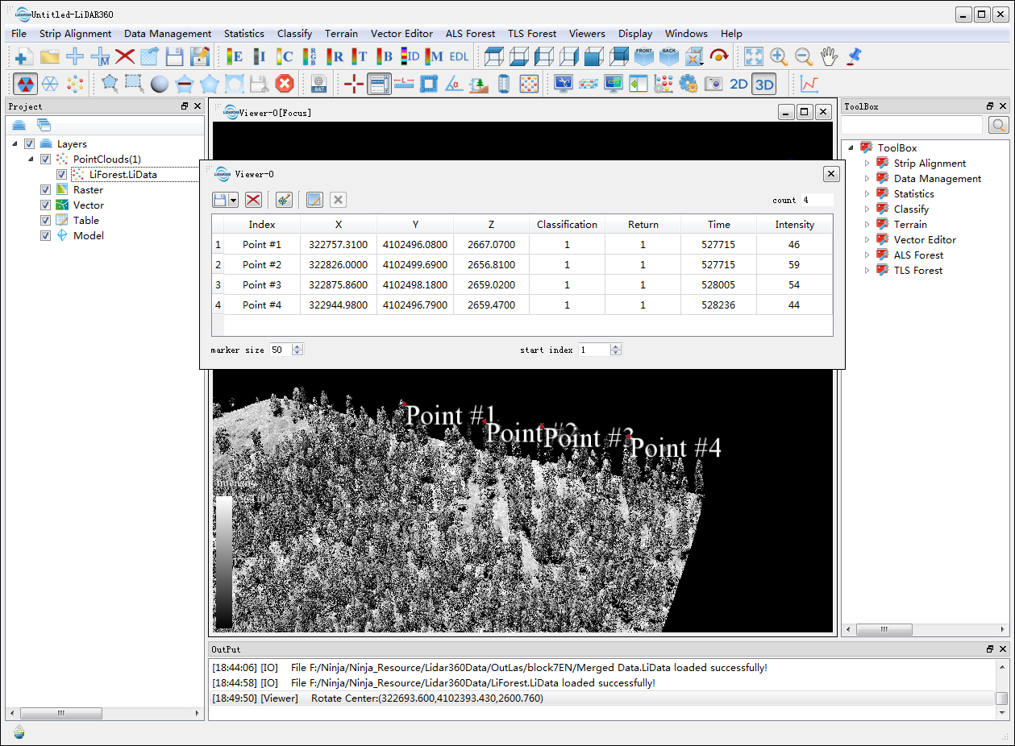Click the red X remove data icon
This screenshot has width=1015, height=746.
(125, 56)
